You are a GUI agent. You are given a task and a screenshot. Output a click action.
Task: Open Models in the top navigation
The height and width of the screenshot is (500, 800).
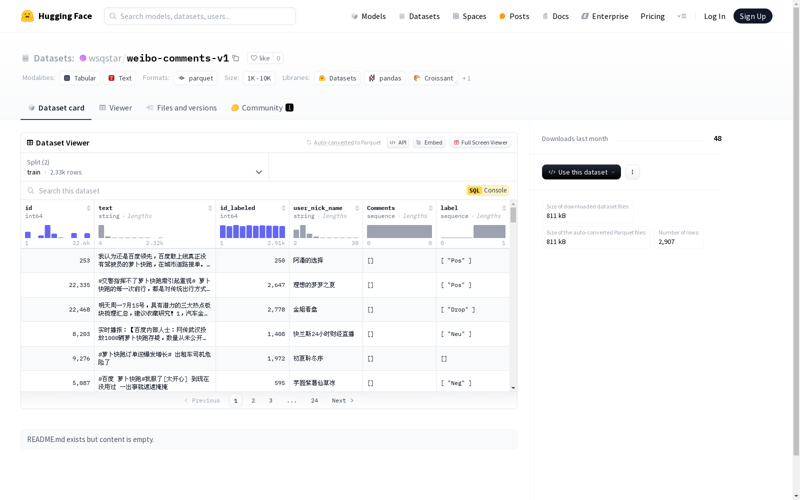click(x=368, y=16)
